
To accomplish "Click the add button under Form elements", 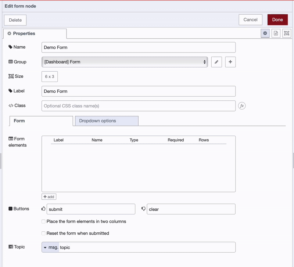I will click(49, 196).
